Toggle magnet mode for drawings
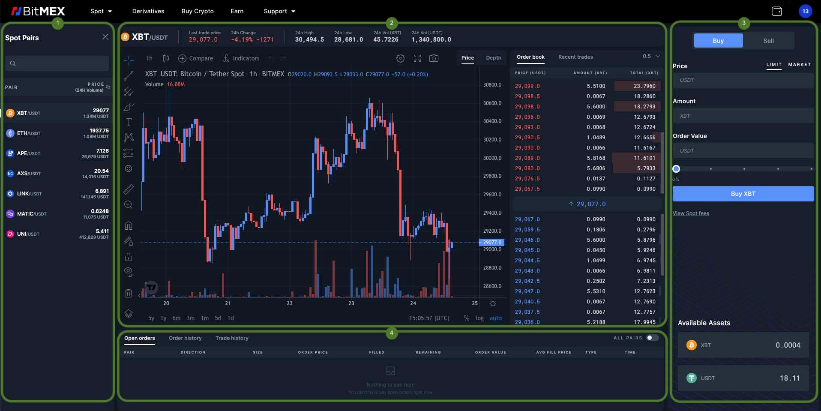 tap(129, 225)
